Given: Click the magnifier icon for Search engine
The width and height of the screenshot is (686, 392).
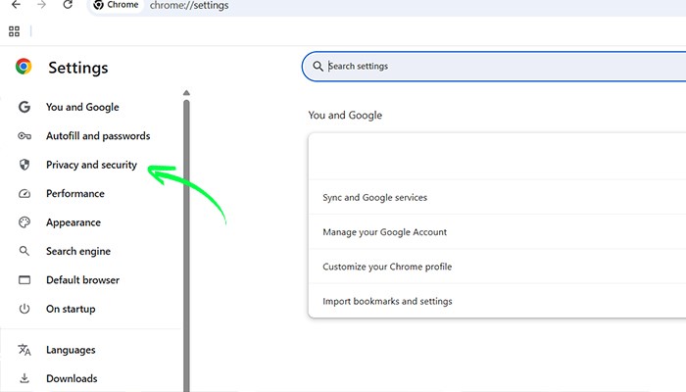Looking at the screenshot, I should click(24, 251).
